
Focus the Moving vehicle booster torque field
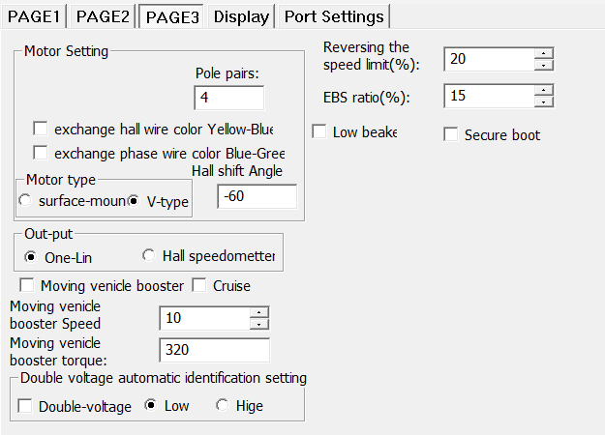point(214,350)
